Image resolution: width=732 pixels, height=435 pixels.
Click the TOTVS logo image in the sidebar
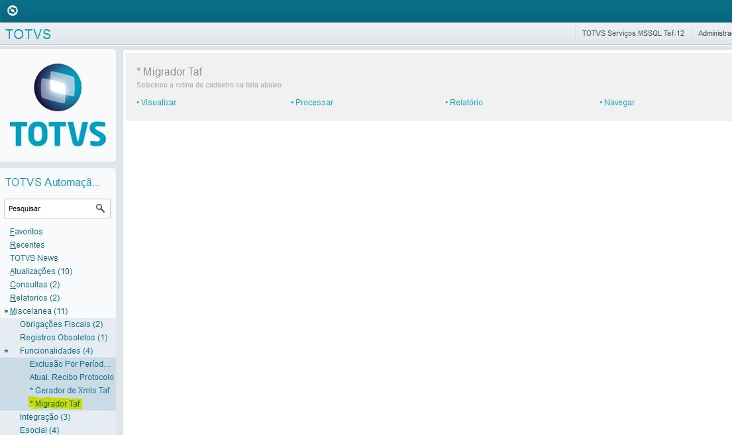[58, 105]
